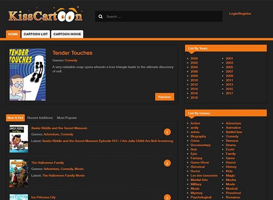Open the Drama genre link
The image size is (273, 200).
[231, 145]
